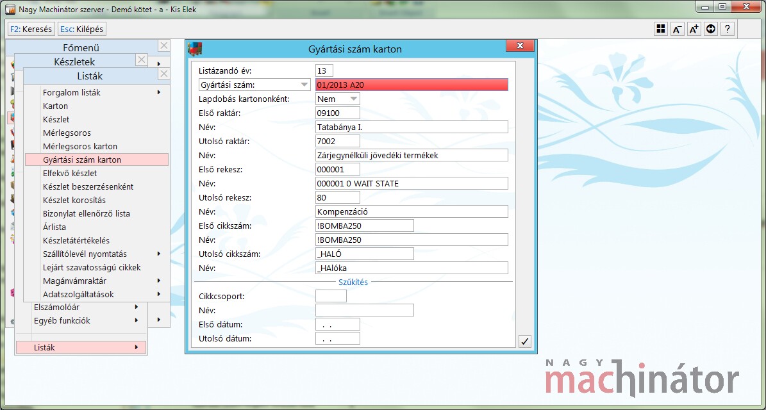
Task: Close the Készletek panel with its X
Action: (x=141, y=60)
